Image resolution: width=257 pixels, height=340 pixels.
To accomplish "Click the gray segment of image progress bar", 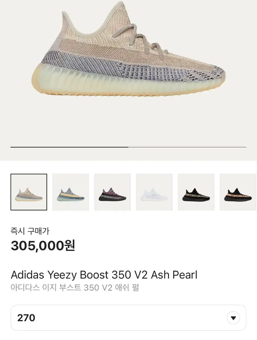I will [x=187, y=147].
